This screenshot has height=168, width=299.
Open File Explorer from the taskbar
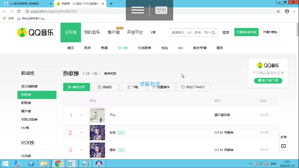coord(44,164)
